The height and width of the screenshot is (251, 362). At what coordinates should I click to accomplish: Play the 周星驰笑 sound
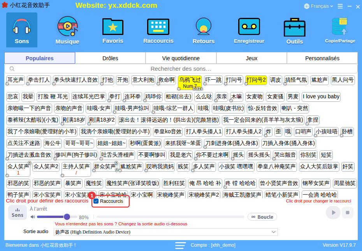[345, 183]
